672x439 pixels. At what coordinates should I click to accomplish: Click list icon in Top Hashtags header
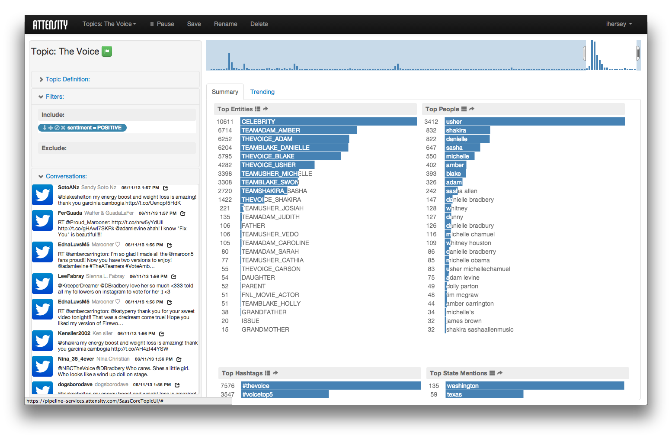click(268, 373)
